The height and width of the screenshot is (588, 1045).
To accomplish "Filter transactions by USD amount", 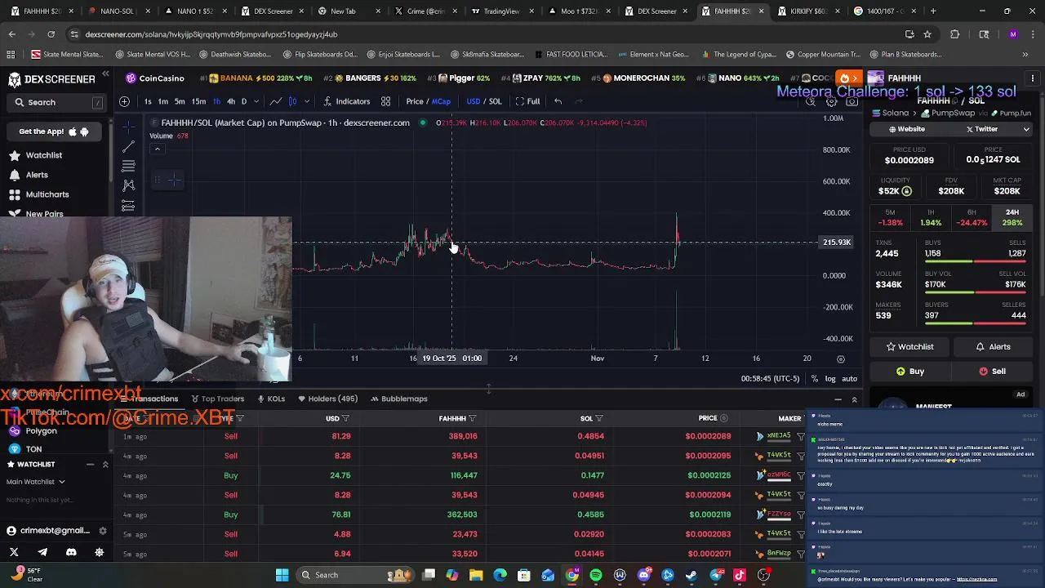I will (x=346, y=419).
